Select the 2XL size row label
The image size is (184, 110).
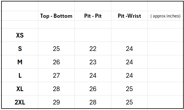(x=20, y=102)
